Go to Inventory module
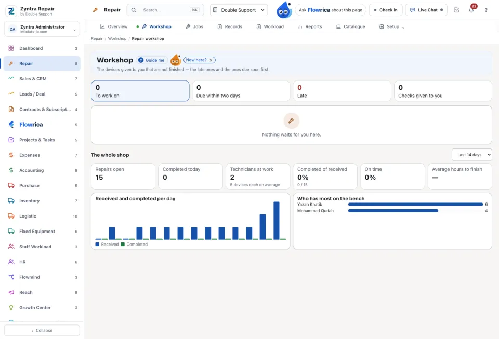Viewport: 499px width, 339px height. click(x=42, y=201)
